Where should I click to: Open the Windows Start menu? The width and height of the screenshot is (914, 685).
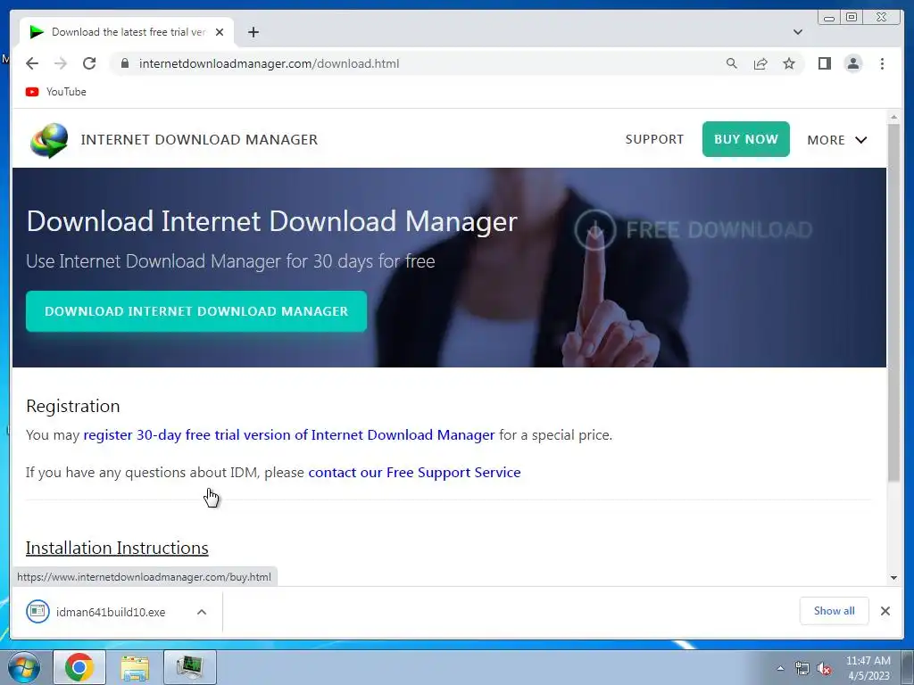tap(24, 667)
